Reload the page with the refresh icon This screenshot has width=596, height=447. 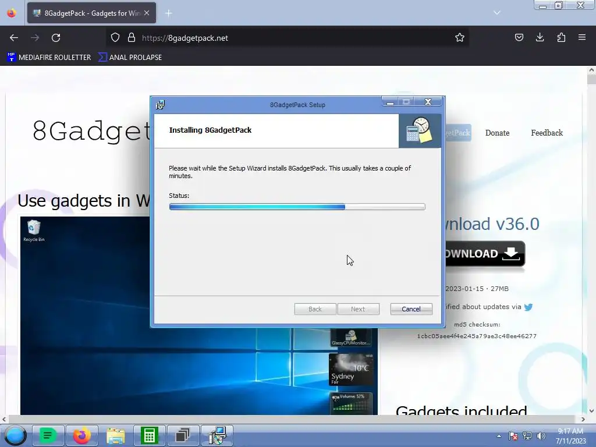point(56,38)
